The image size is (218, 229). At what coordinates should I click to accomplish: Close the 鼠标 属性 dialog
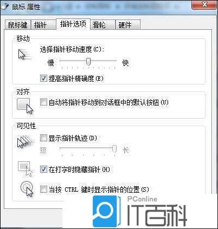(x=204, y=5)
